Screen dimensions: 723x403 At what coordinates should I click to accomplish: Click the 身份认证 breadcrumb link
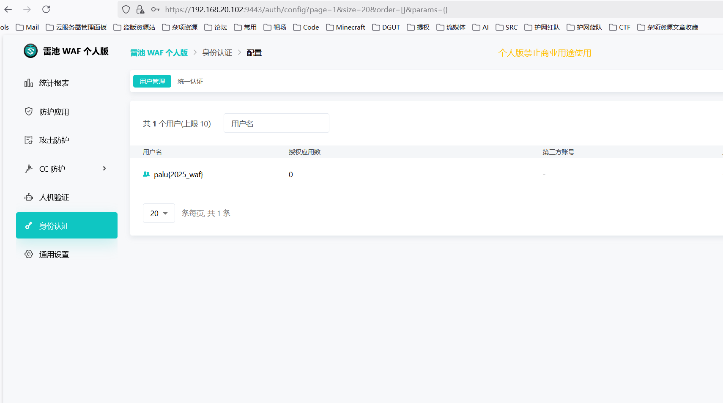tap(217, 53)
